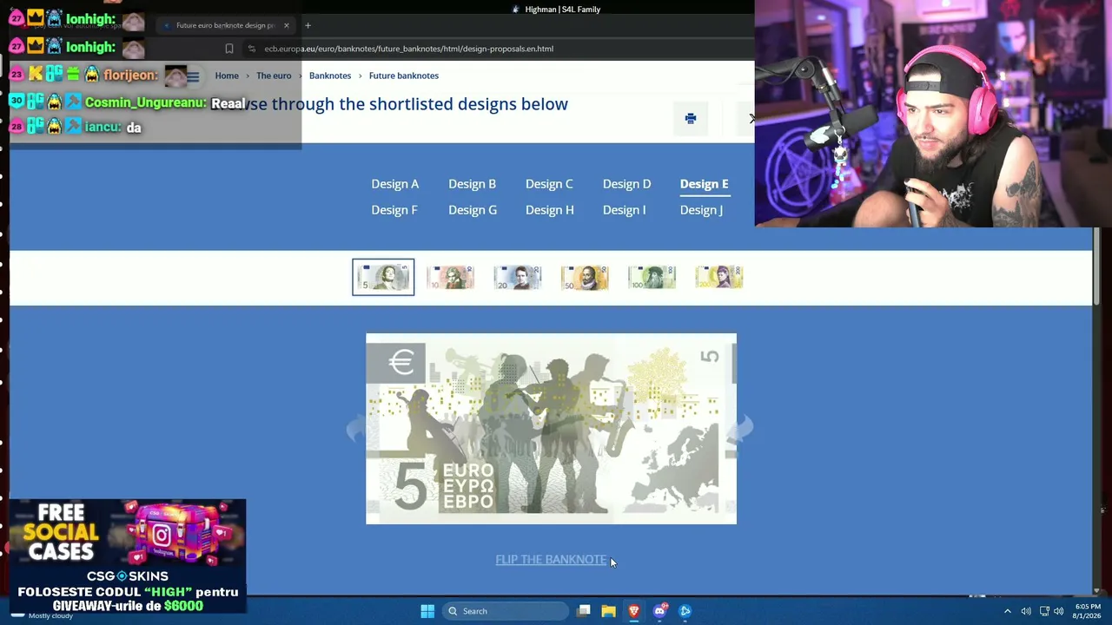Pick the 50 euro banknote thumbnail
1112x625 pixels.
click(585, 277)
